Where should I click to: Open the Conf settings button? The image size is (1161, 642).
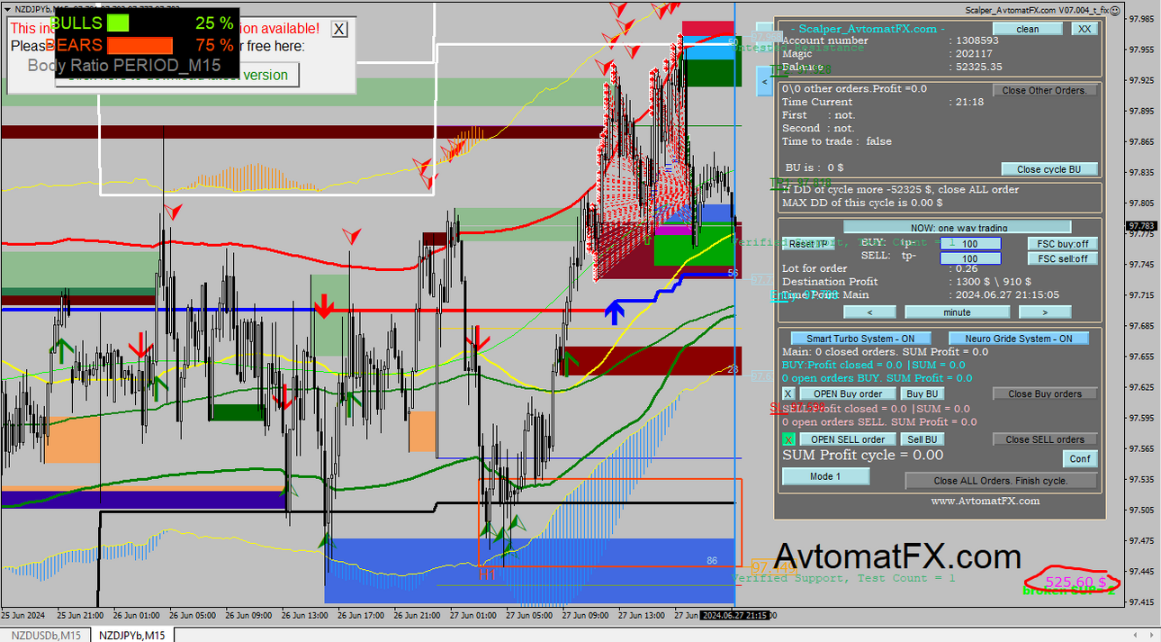[1080, 458]
